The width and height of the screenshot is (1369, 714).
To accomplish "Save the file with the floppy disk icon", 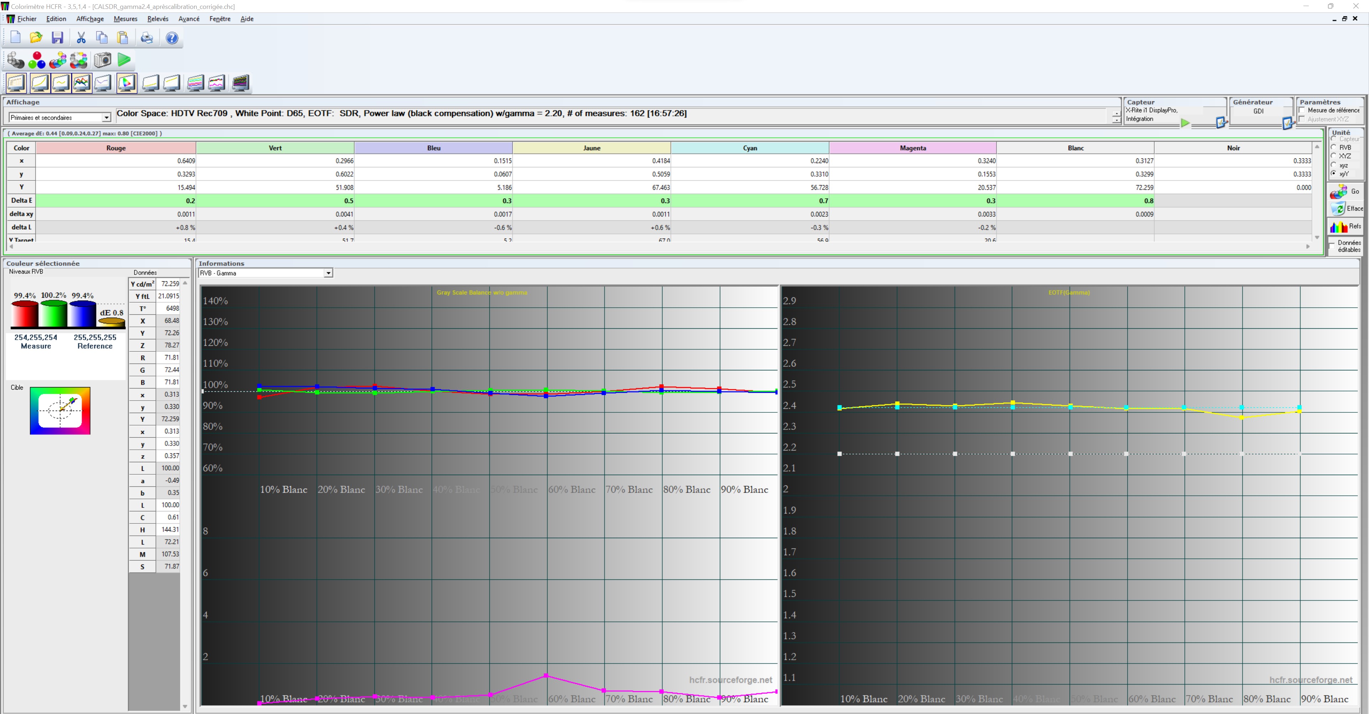I will point(57,38).
